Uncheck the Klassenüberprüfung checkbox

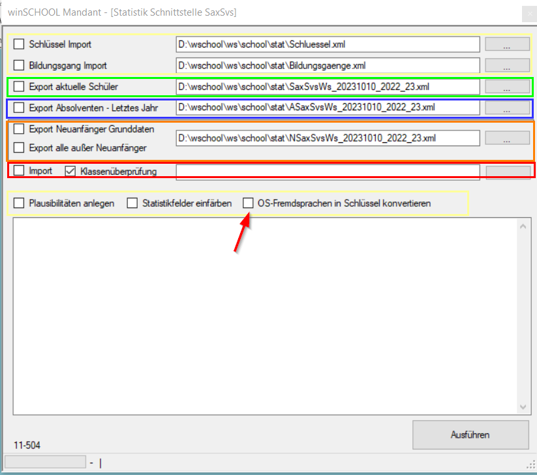coord(70,172)
